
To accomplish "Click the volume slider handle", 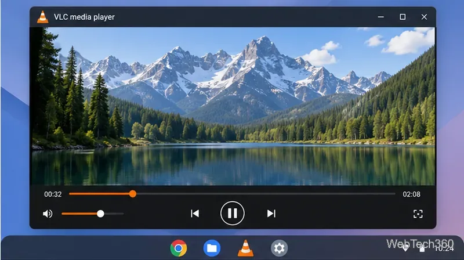I will click(x=100, y=214).
